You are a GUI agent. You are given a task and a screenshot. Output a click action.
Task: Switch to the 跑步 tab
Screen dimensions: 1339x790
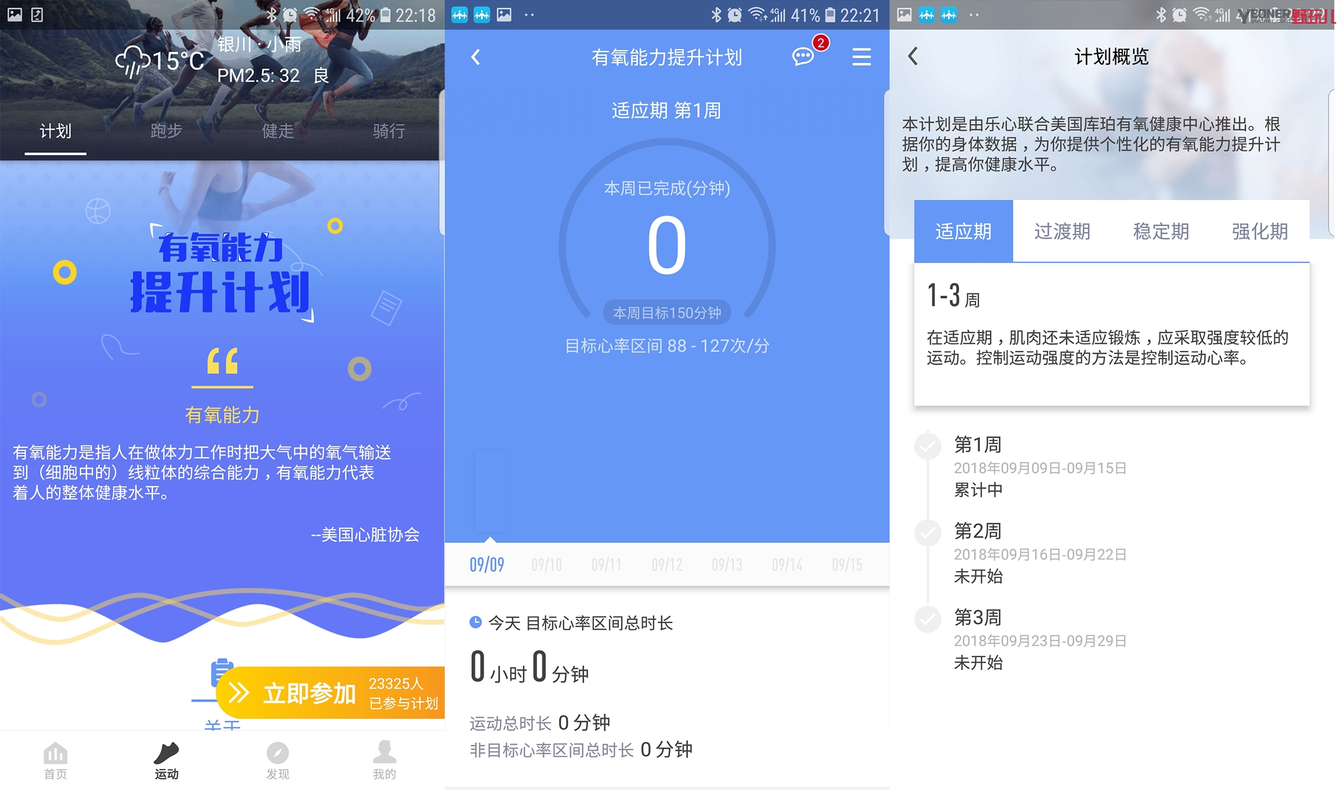coord(166,132)
